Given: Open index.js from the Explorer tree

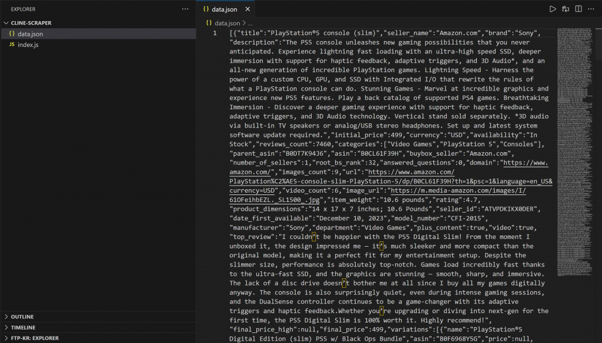Looking at the screenshot, I should [x=98, y=45].
